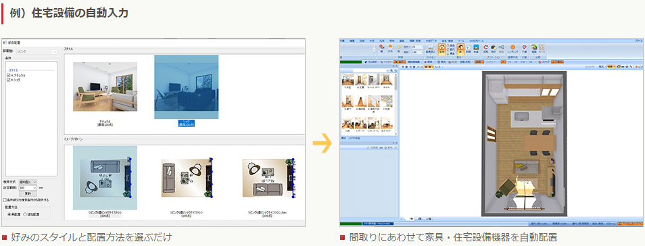The image size is (645, 246).
Task: Click the magnifier icon beside parts search box
Action: pyautogui.click(x=391, y=70)
